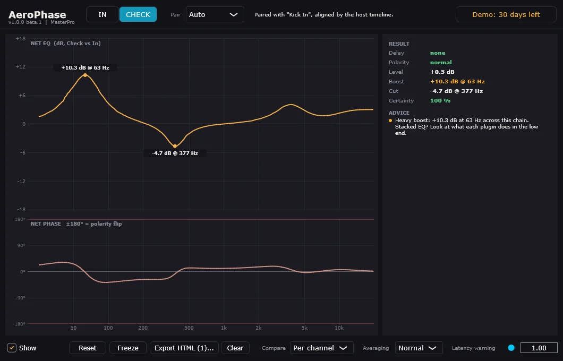Image resolution: width=563 pixels, height=361 pixels.
Task: Click the AeroPhase logo title
Action: (x=37, y=15)
